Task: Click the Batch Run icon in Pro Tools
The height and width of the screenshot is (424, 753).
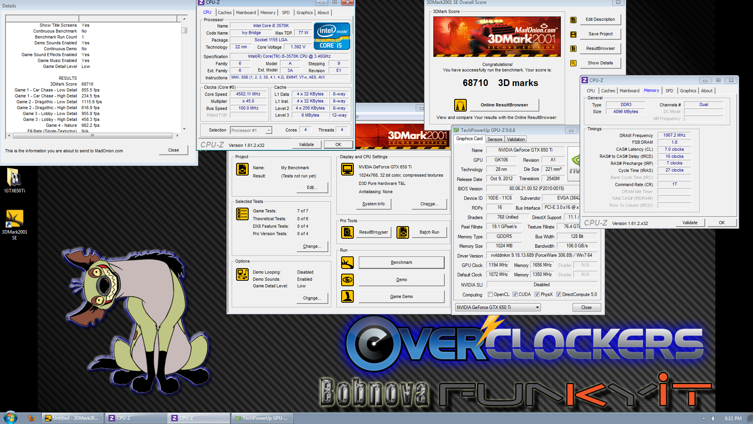Action: 403,232
